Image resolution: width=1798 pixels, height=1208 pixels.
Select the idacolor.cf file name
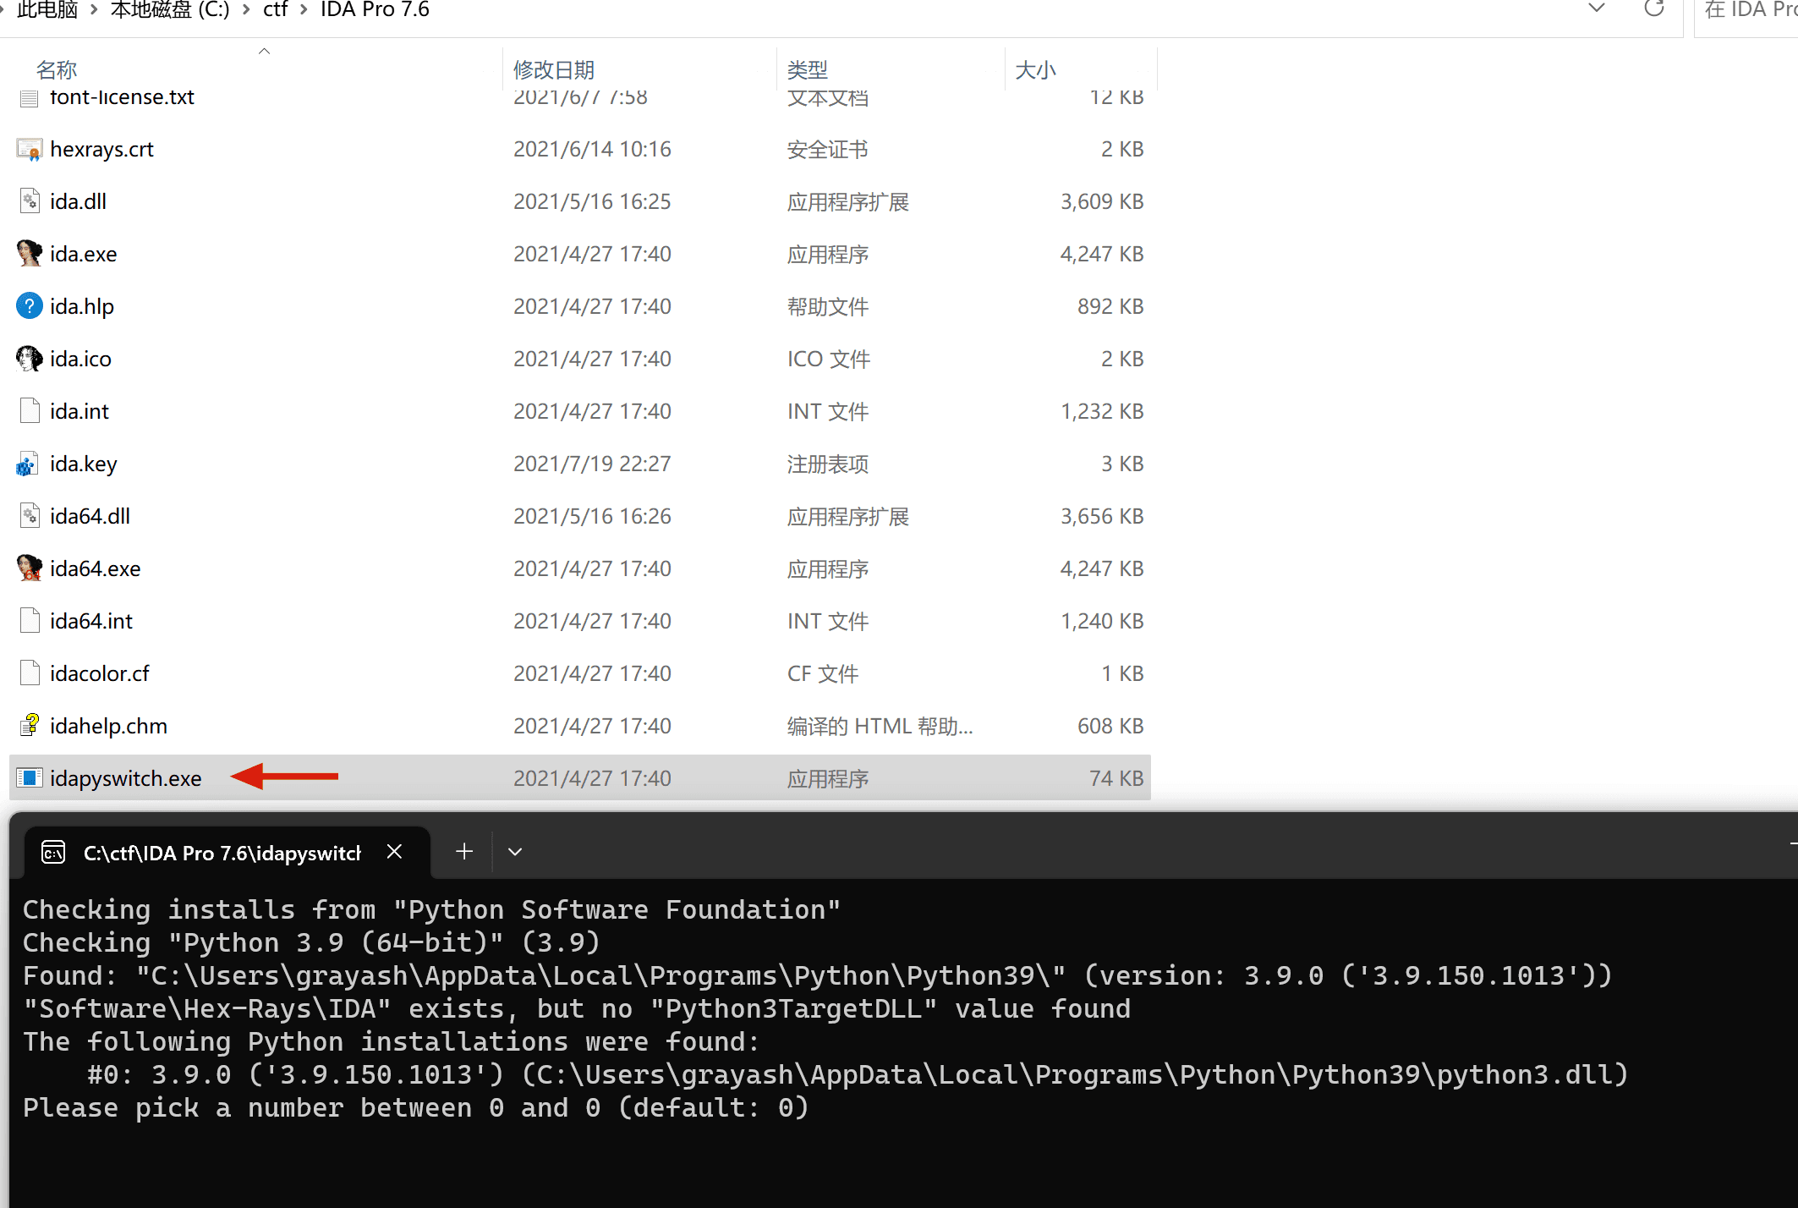100,674
